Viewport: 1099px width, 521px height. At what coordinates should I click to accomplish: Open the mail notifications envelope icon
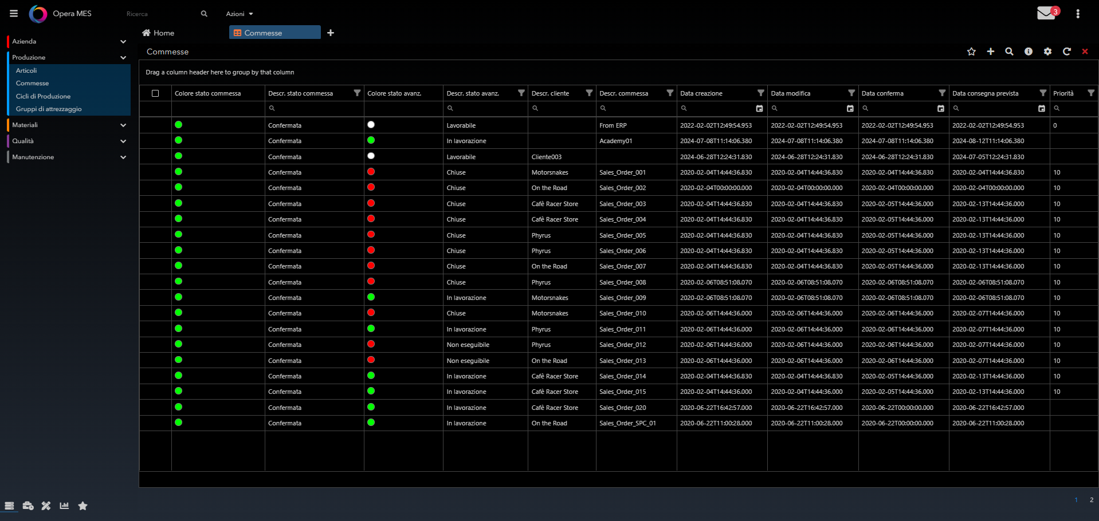tap(1046, 13)
